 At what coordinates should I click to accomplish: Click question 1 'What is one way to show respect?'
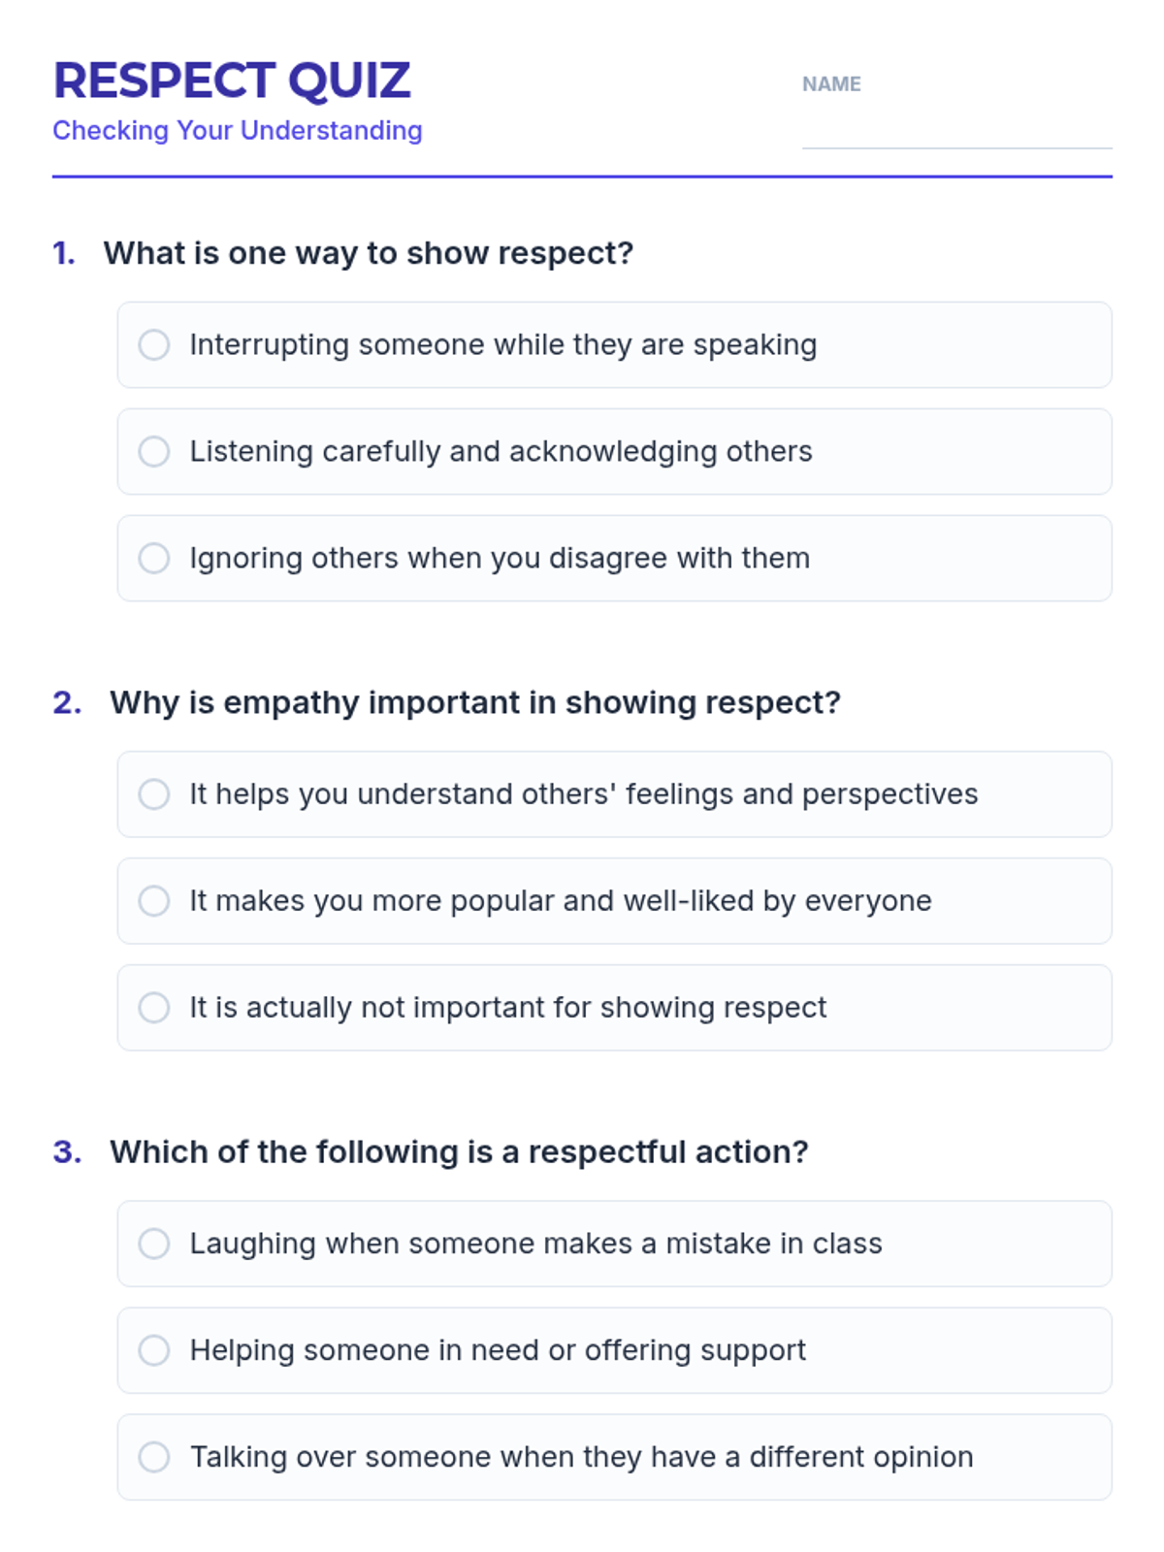coord(369,253)
